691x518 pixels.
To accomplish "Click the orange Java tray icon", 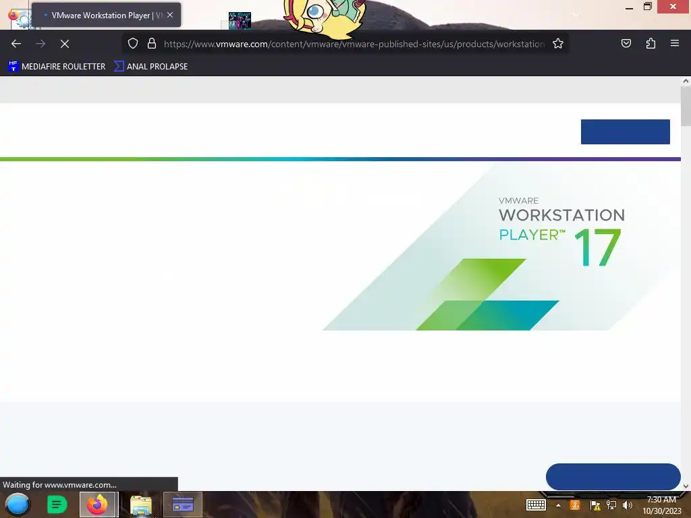I will (x=575, y=505).
